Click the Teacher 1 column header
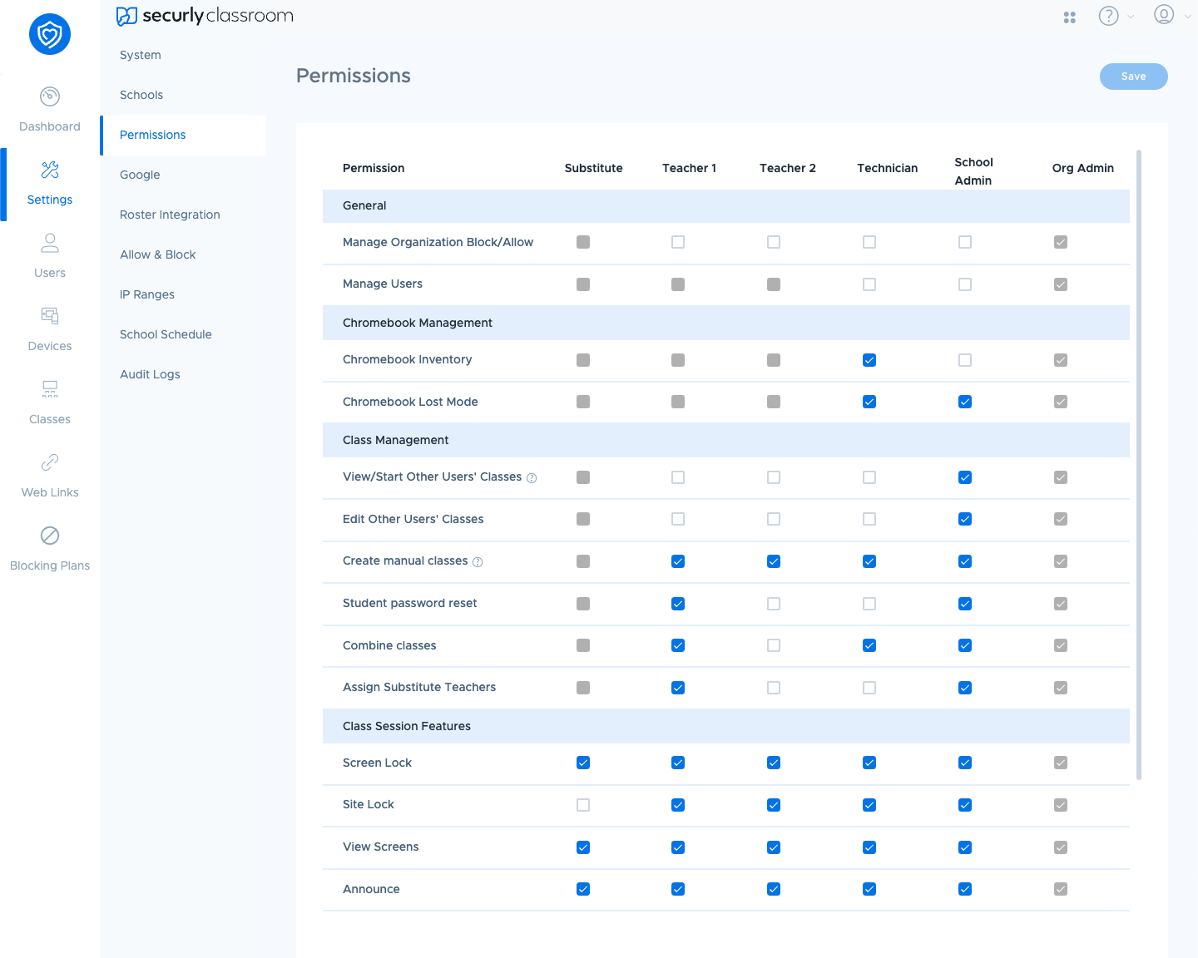Image resolution: width=1198 pixels, height=958 pixels. tap(689, 168)
